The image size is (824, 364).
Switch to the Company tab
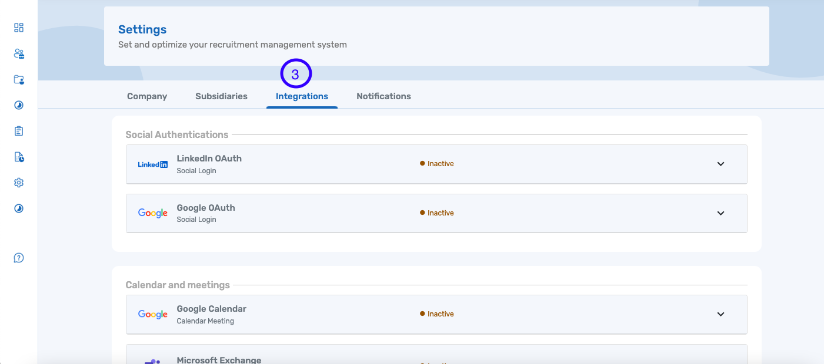[146, 96]
